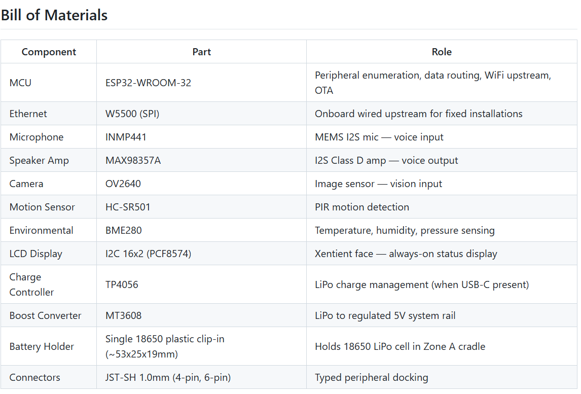
Task: Click the Peripheral enumeration role description
Action: [433, 83]
